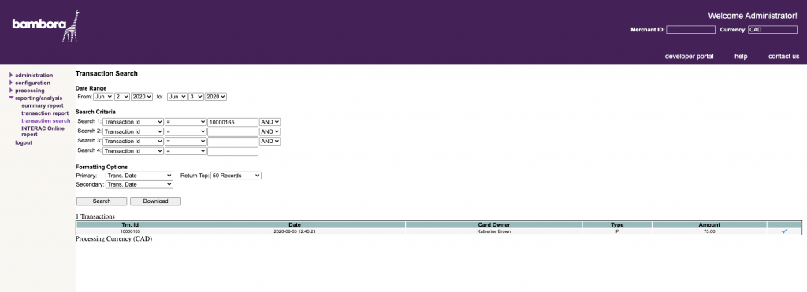Open the Secondary sort dropdown
This screenshot has height=292, width=807.
(x=139, y=184)
